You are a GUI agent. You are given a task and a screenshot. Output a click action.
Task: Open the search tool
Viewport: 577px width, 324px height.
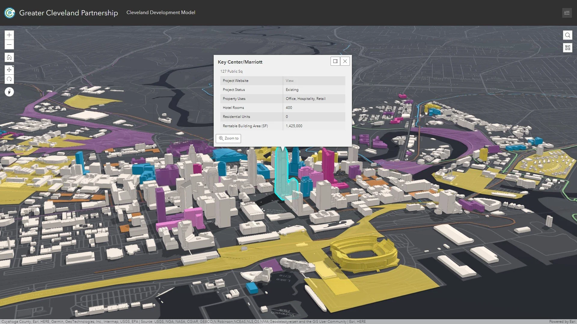(x=567, y=35)
